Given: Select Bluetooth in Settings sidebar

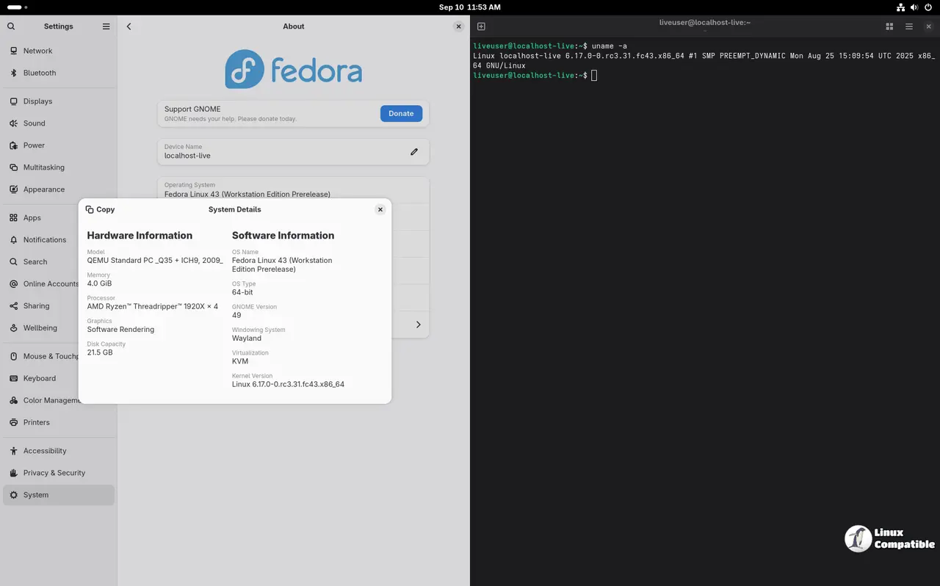Looking at the screenshot, I should (x=40, y=73).
